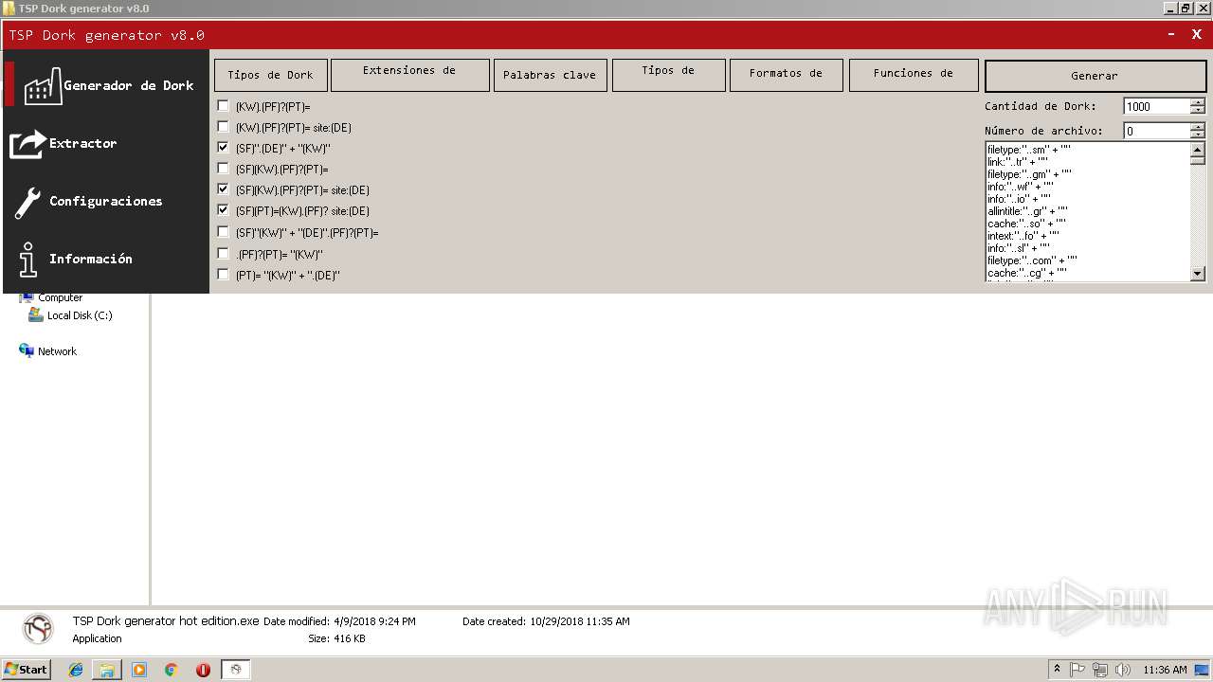Viewport: 1213px width, 682px height.
Task: Increase Cantidad de Dork value
Action: point(1198,102)
